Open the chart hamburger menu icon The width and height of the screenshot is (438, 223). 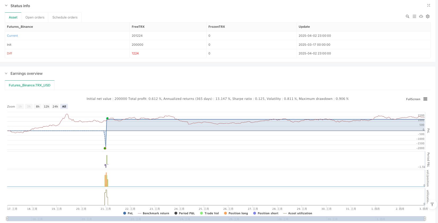425,99
